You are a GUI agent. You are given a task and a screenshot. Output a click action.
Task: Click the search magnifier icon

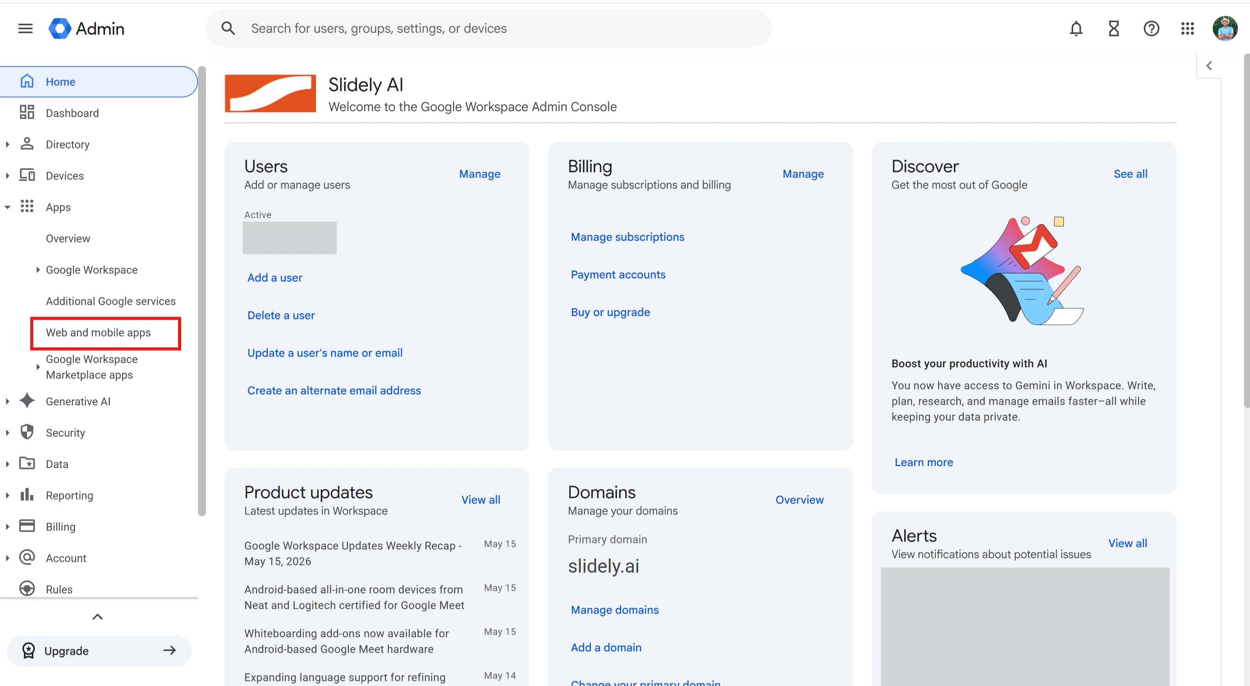228,29
